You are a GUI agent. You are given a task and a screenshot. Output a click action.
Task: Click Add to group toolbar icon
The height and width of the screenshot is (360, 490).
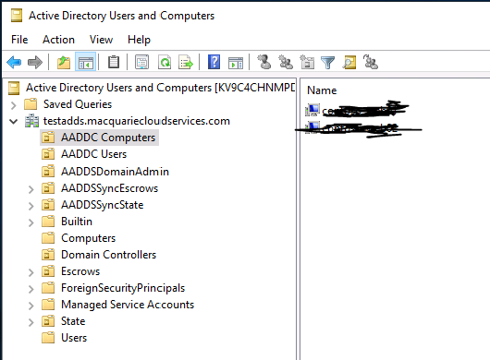[371, 62]
